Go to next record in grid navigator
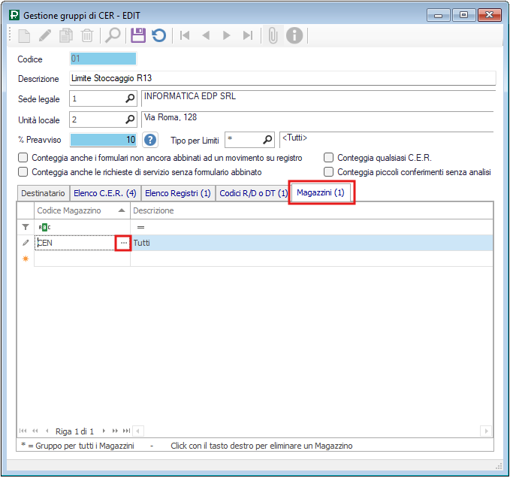 coord(104,431)
